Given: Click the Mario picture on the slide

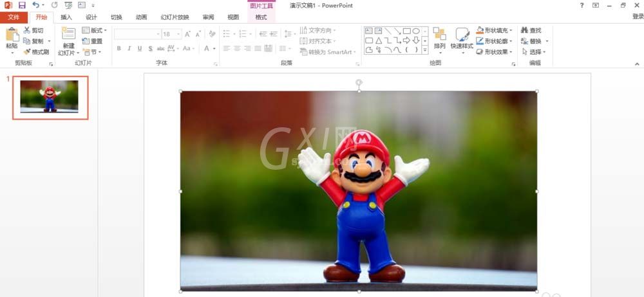Looking at the screenshot, I should [359, 191].
